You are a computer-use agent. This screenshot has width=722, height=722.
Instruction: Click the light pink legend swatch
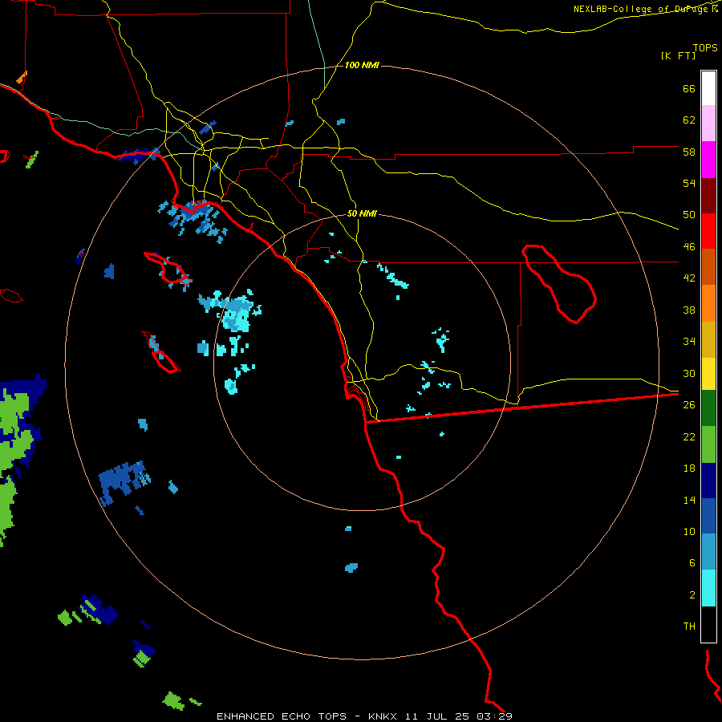pos(708,123)
